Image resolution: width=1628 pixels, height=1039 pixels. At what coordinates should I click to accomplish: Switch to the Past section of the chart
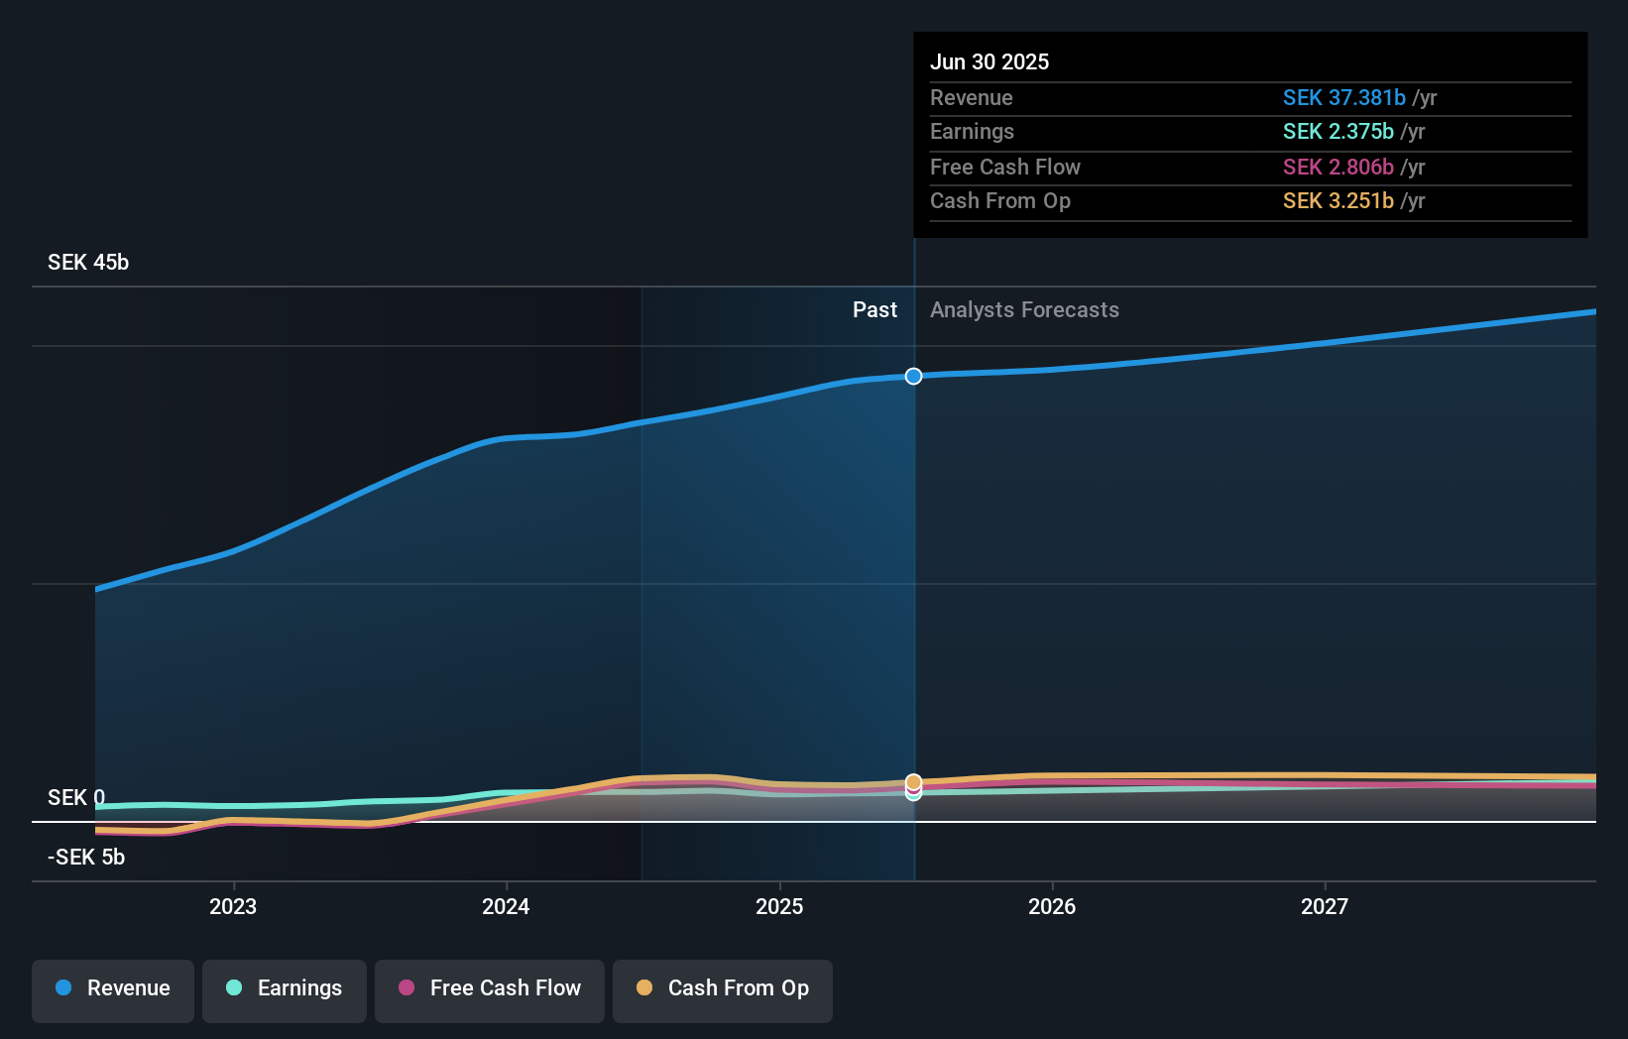click(874, 309)
